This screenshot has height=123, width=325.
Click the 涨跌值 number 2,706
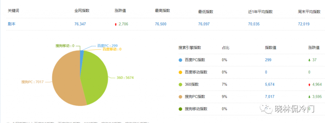[123, 24]
